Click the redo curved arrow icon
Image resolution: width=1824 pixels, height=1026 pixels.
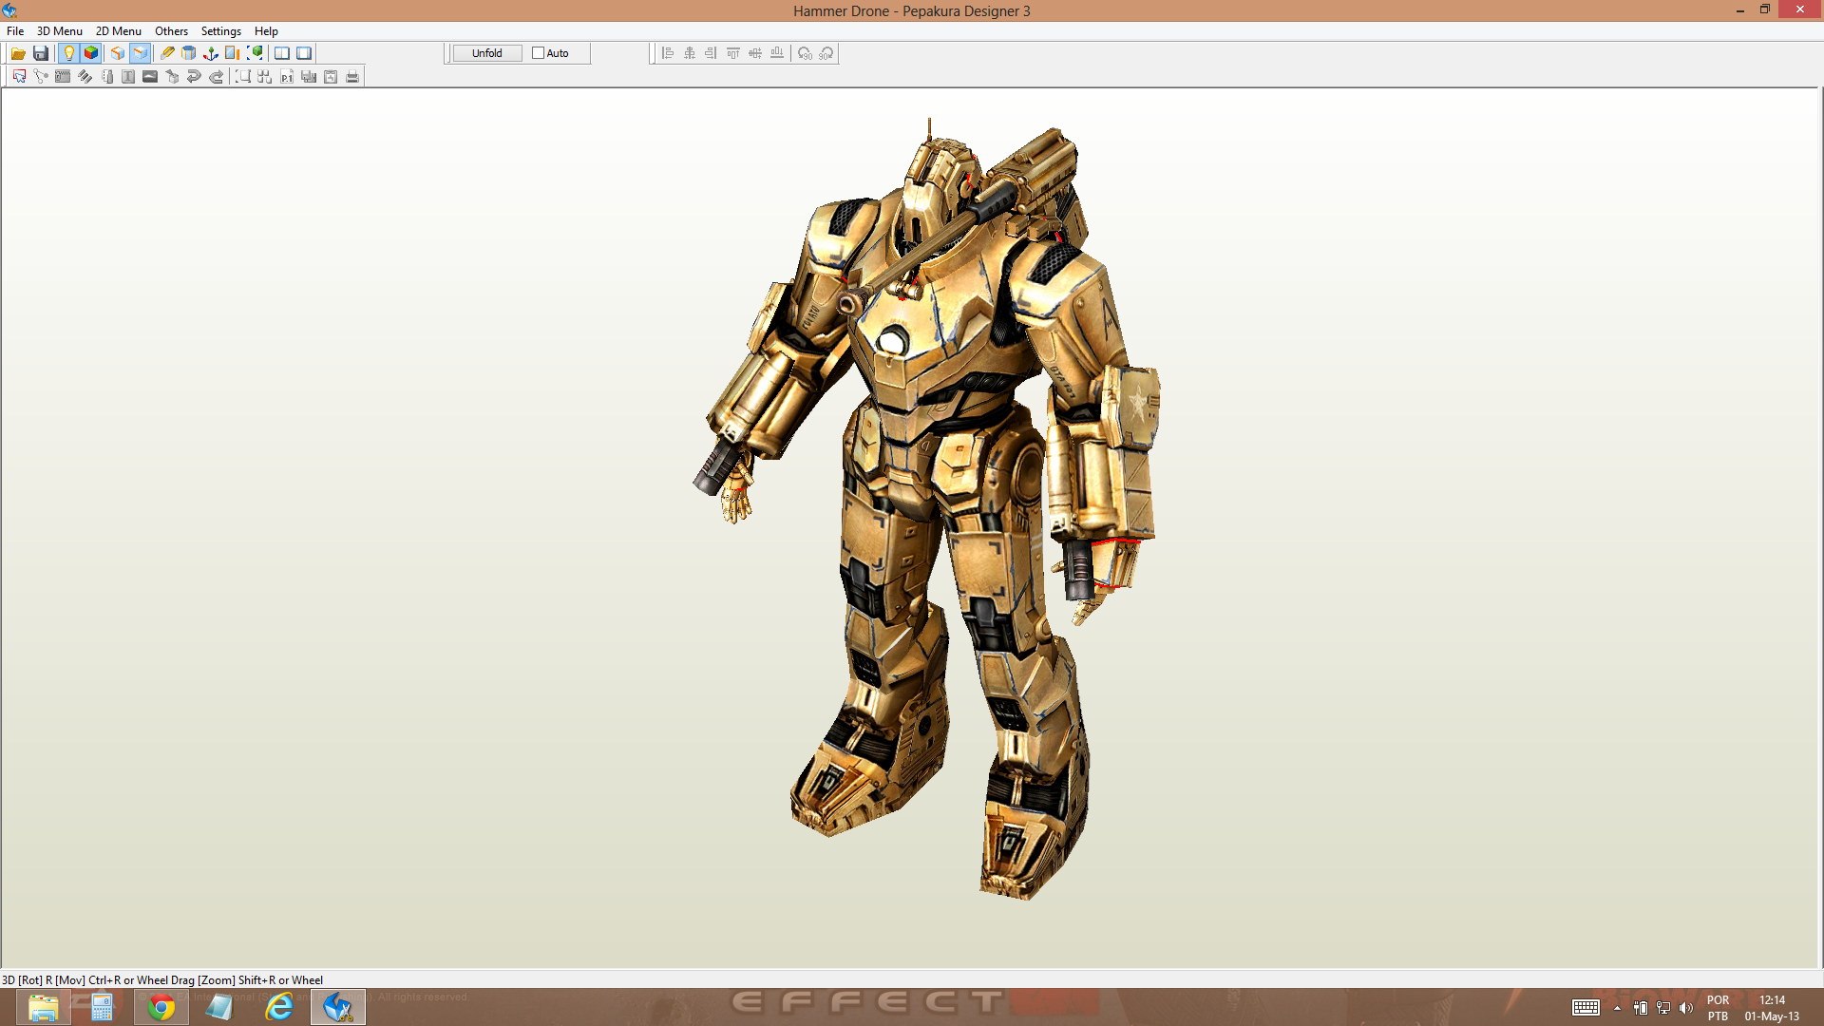[216, 77]
